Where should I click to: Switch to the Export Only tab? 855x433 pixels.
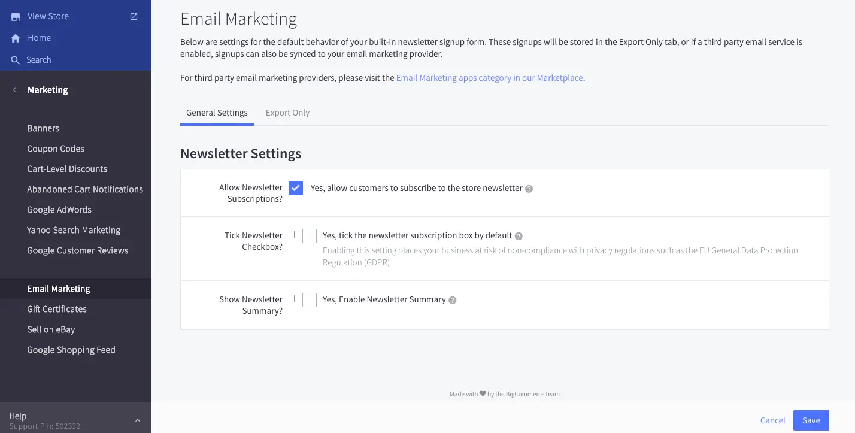pyautogui.click(x=287, y=113)
